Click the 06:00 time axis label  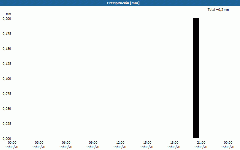66,142
